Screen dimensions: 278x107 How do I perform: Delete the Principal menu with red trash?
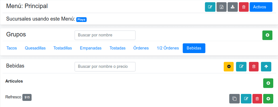pyautogui.click(x=244, y=7)
